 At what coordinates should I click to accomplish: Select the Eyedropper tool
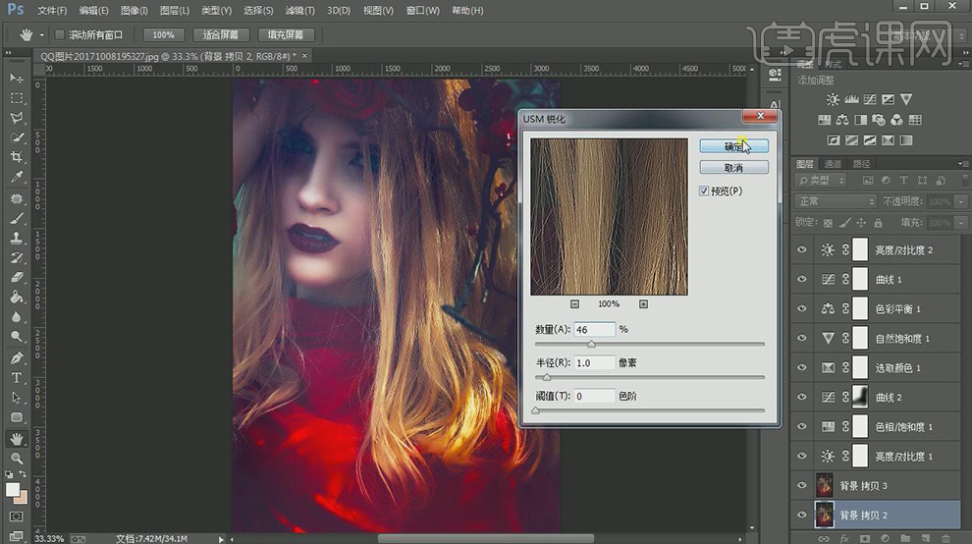[17, 178]
